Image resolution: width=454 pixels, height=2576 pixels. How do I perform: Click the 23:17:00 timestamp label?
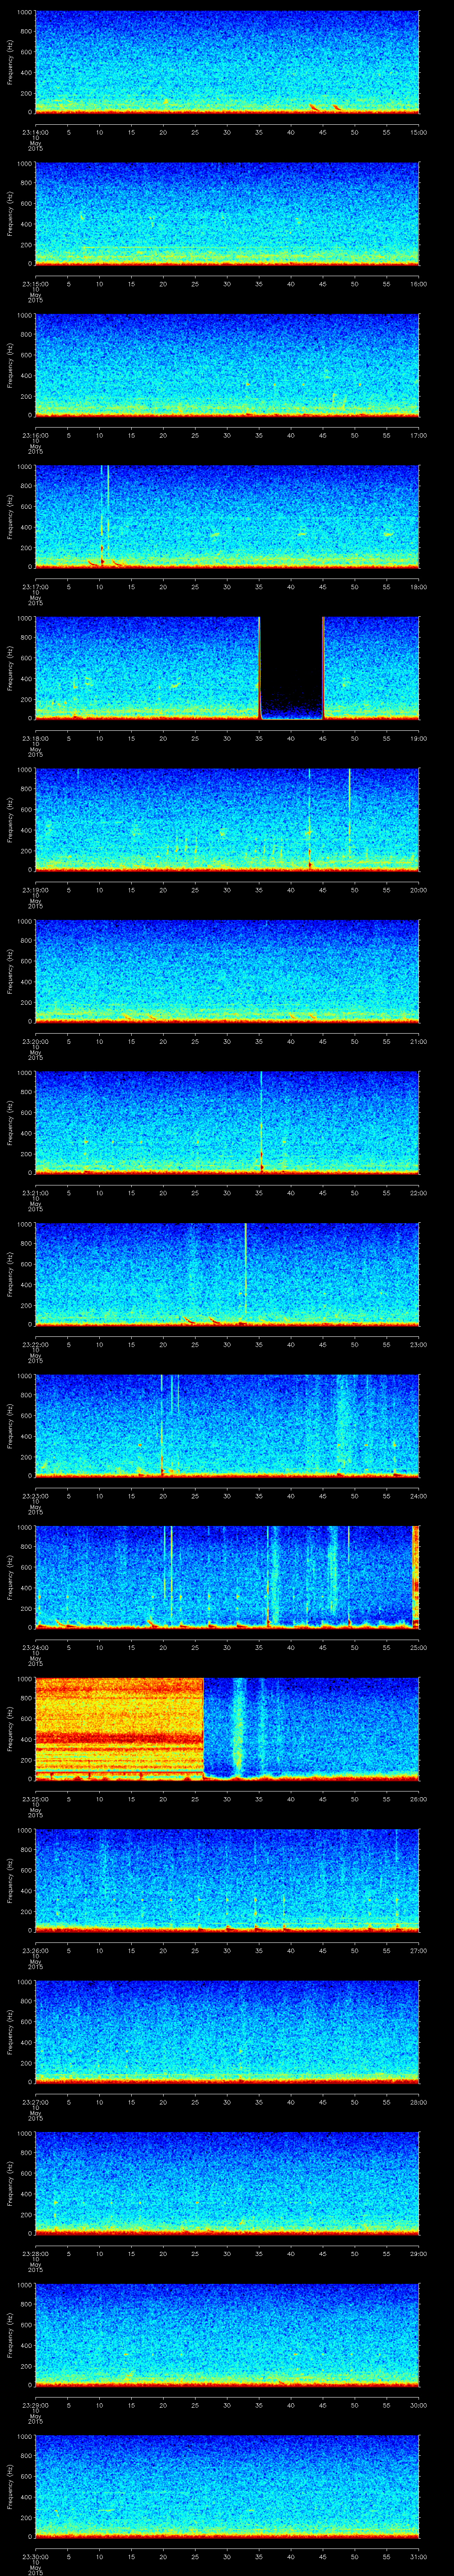pos(35,586)
